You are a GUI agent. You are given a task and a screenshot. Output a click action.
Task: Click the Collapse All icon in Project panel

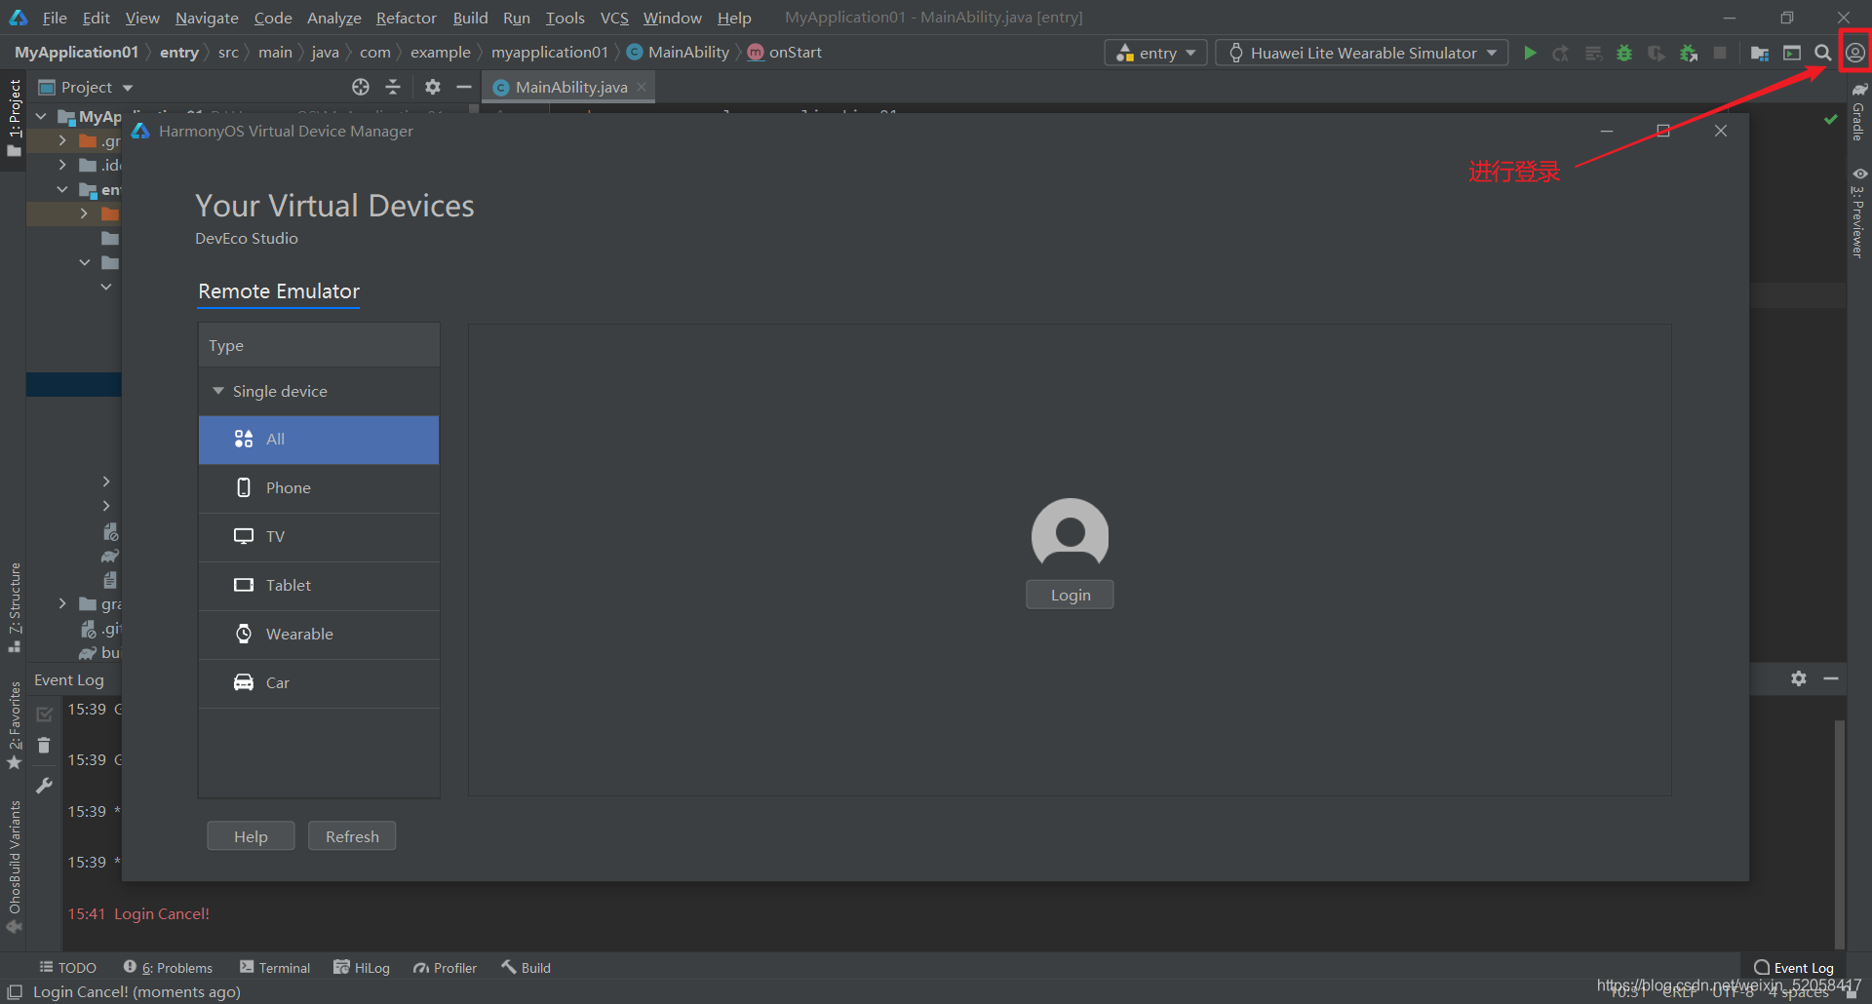coord(393,87)
